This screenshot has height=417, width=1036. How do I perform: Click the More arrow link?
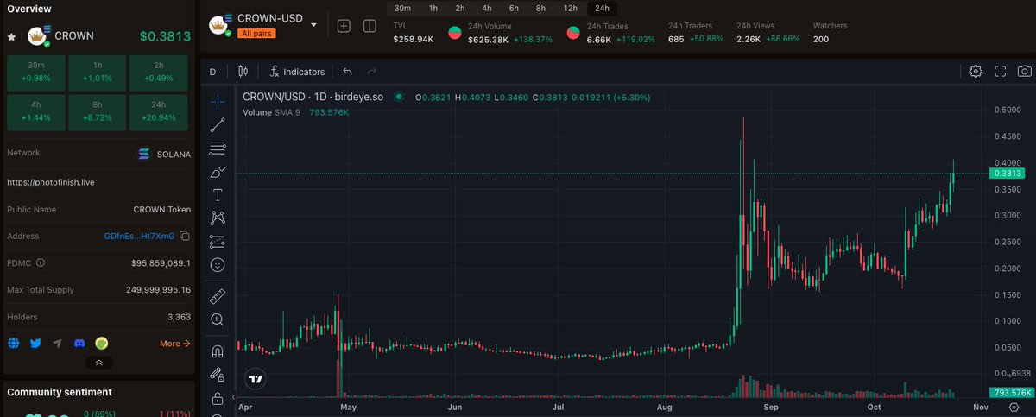click(x=175, y=344)
